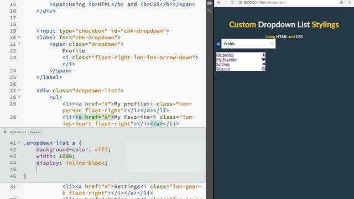Click the New Rule button
354x199 pixels.
tap(35, 132)
